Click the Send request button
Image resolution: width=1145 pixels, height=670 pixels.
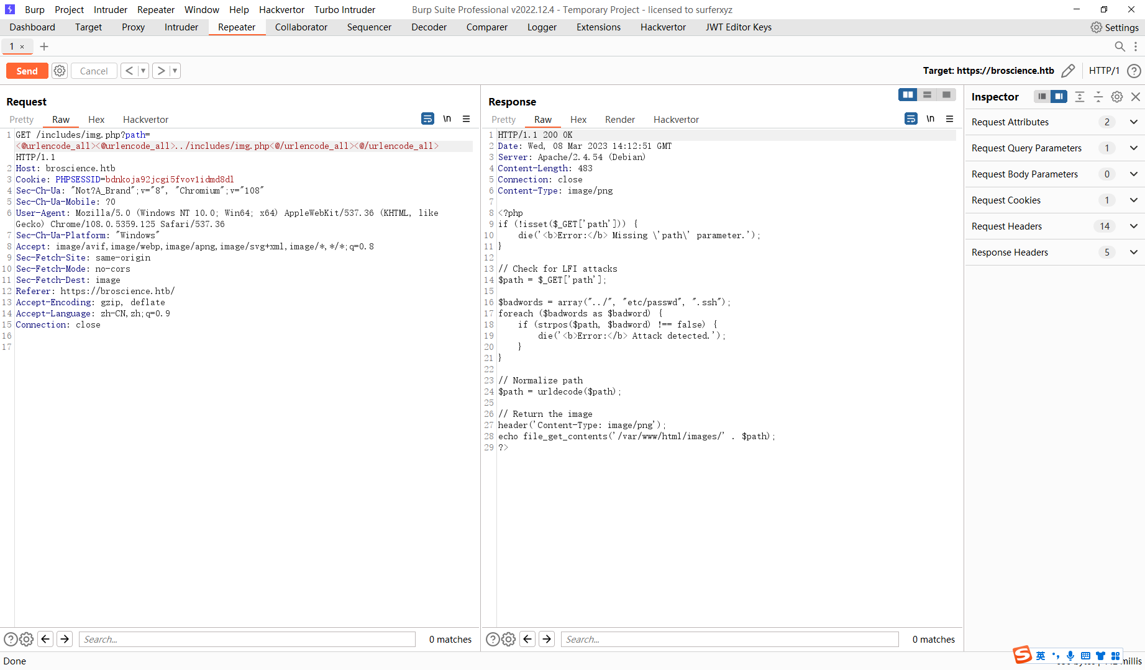point(27,71)
